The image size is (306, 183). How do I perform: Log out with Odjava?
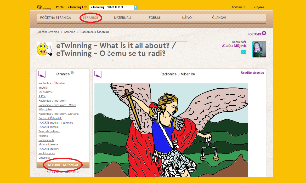259,7
